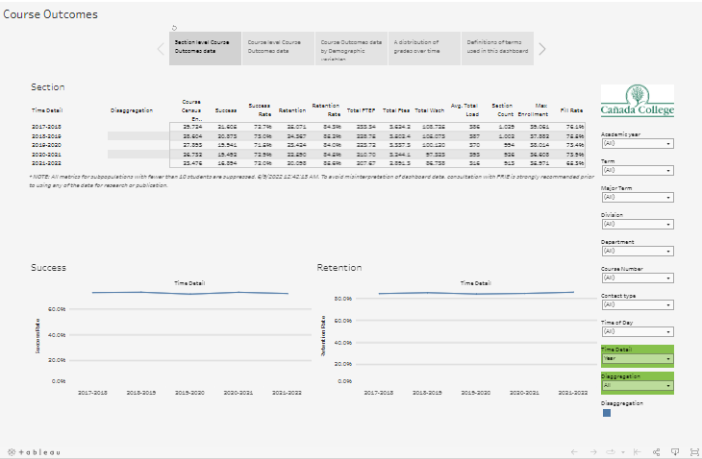Click the Replay animation icon
702x459 pixels.
pyautogui.click(x=611, y=452)
